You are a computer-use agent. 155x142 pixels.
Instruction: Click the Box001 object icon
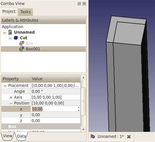pos(22,49)
